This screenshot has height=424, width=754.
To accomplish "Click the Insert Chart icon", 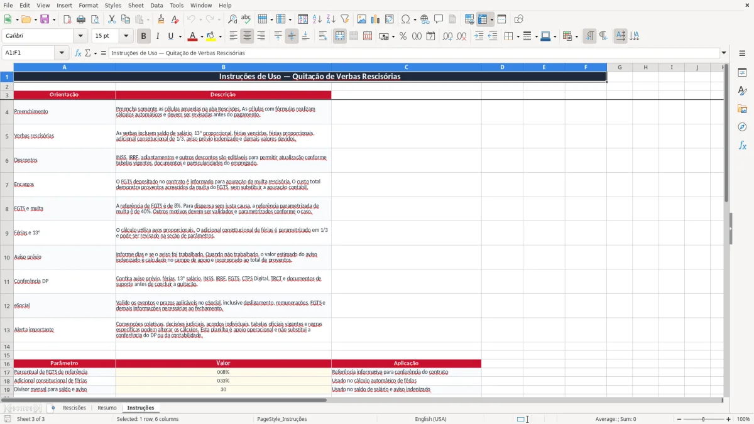I will tap(376, 19).
